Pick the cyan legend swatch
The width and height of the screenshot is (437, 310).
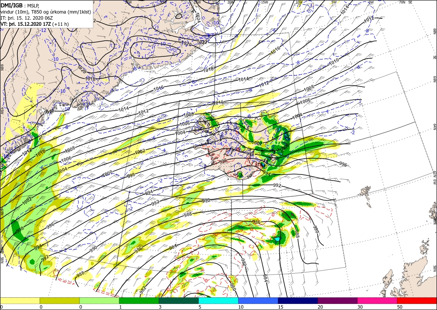[218, 300]
